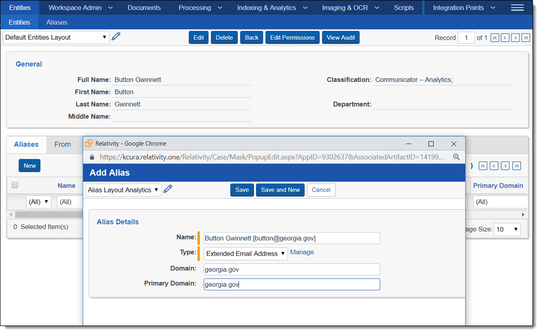Click the horizontal scrollbar under the Aliases grid
The width and height of the screenshot is (540, 333).
47,215
